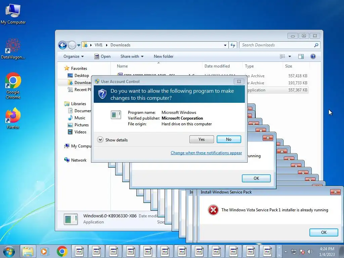The width and height of the screenshot is (344, 258).
Task: Click the search magnifier icon
Action: [316, 45]
